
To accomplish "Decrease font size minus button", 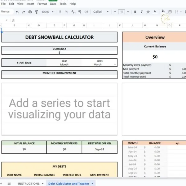I will coord(115,12).
